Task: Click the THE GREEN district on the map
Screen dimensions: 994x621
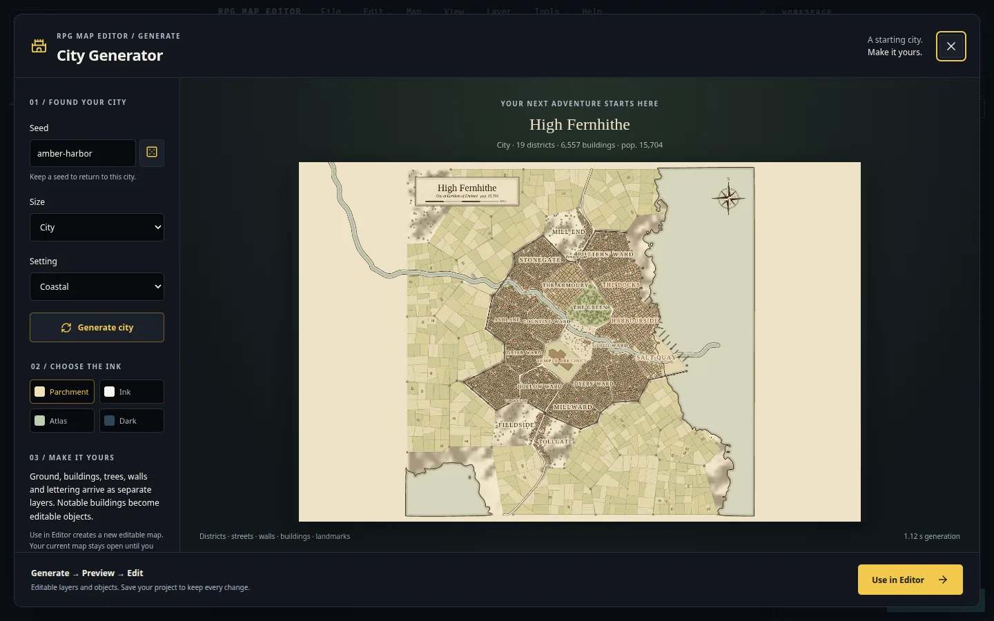Action: click(x=591, y=308)
